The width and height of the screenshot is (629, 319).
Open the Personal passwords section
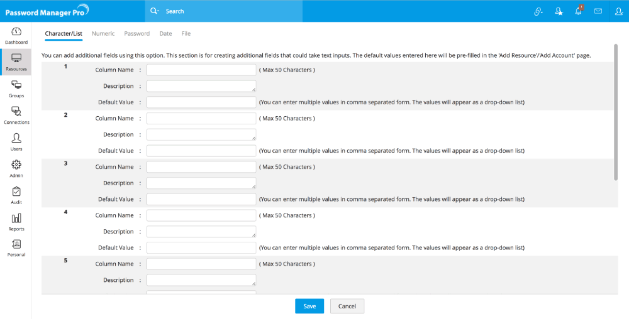point(16,247)
